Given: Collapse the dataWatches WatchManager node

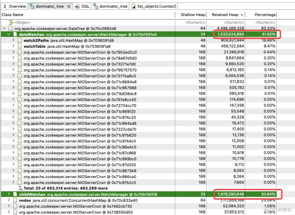Looking at the screenshot, I should (x=9, y=34).
